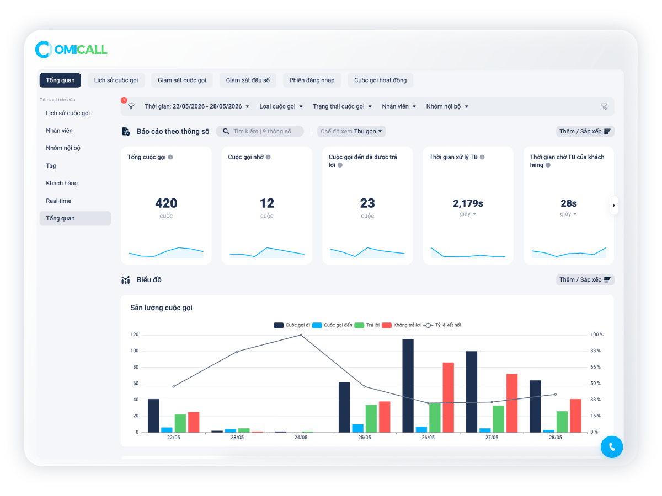
Task: Change the giây unit under 2,179s
Action: [x=468, y=214]
